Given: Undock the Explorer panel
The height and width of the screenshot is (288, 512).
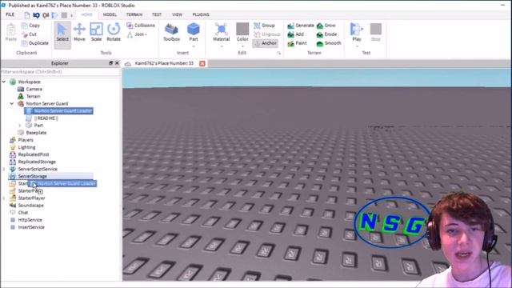Looking at the screenshot, I should [110, 63].
